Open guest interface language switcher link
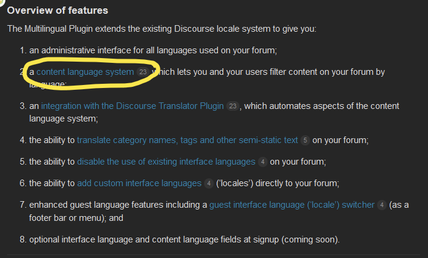 292,205
